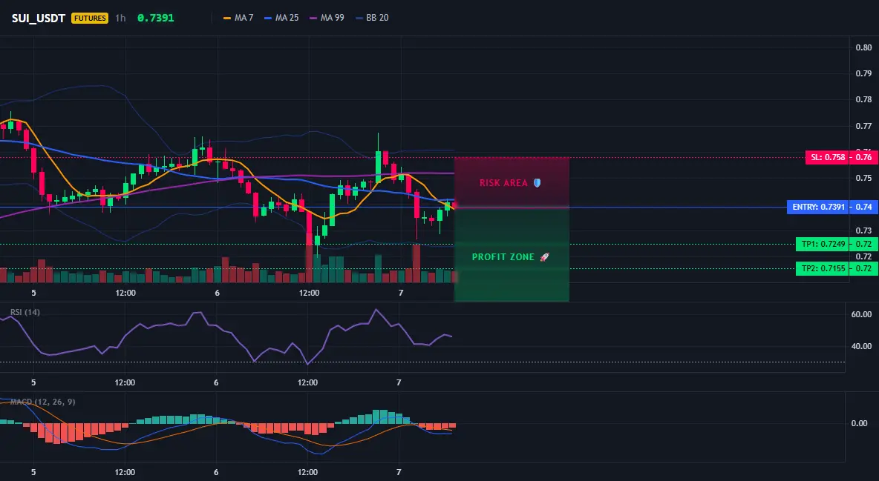Click the MACD (12, 26, 9) indicator label
Image resolution: width=879 pixels, height=481 pixels.
[x=42, y=402]
